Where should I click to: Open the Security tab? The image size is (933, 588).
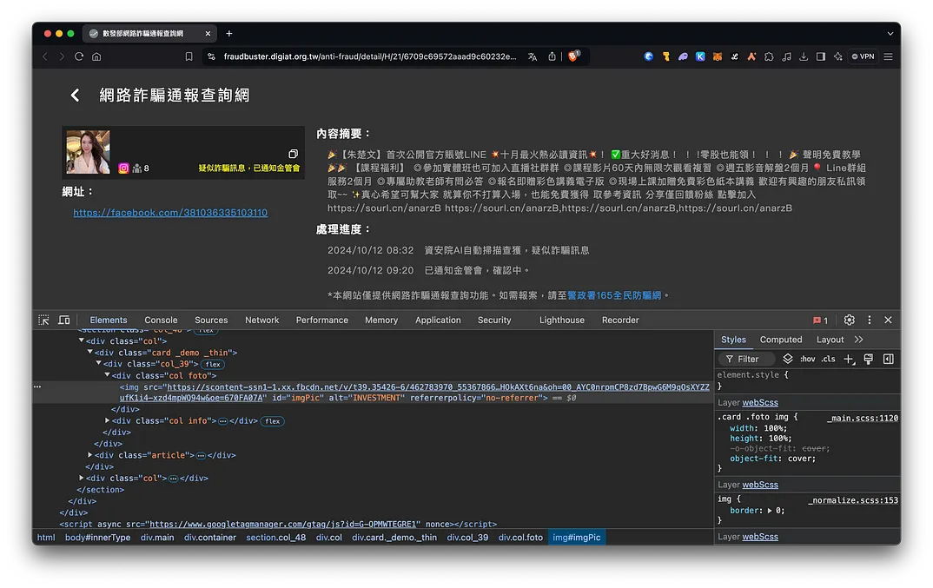(494, 320)
